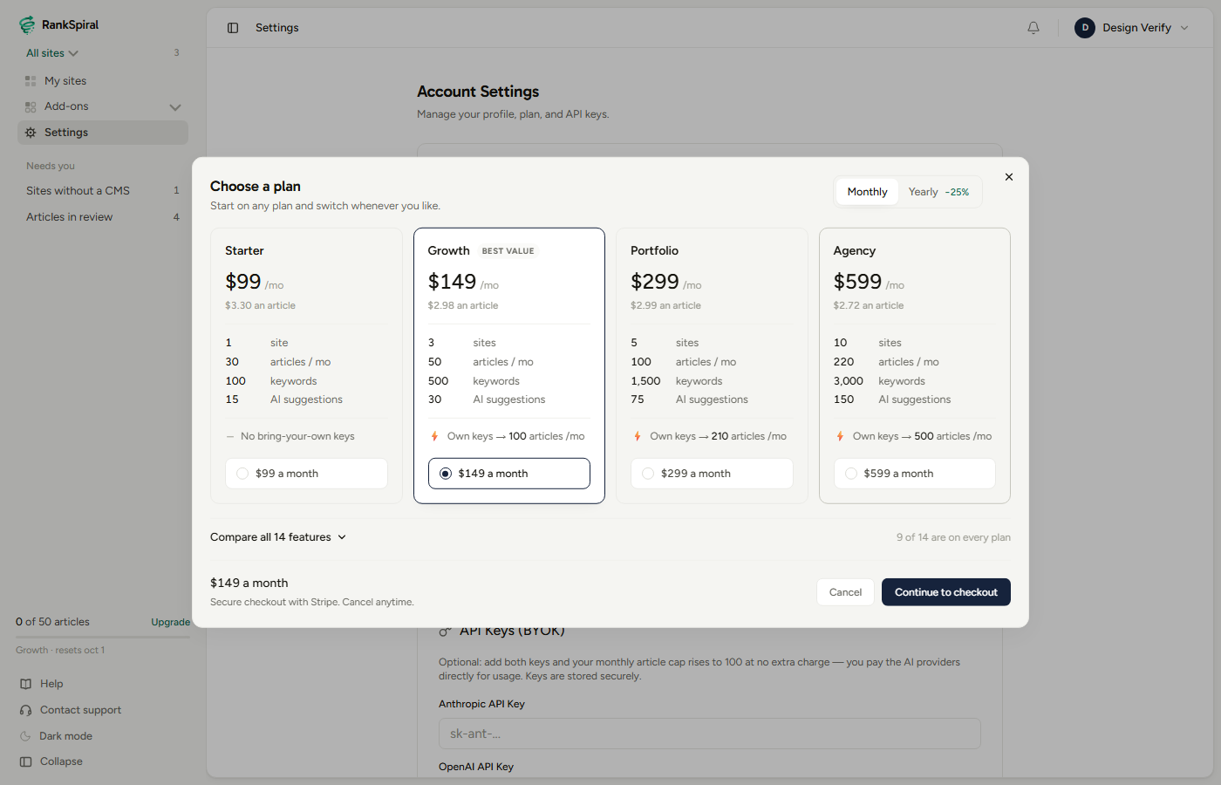Switch billing to Yearly -25%
This screenshot has height=785, width=1221.
click(939, 192)
